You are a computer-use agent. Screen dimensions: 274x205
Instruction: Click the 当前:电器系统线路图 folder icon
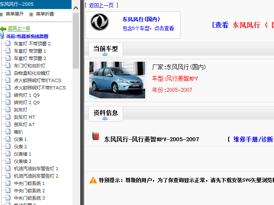[2, 36]
